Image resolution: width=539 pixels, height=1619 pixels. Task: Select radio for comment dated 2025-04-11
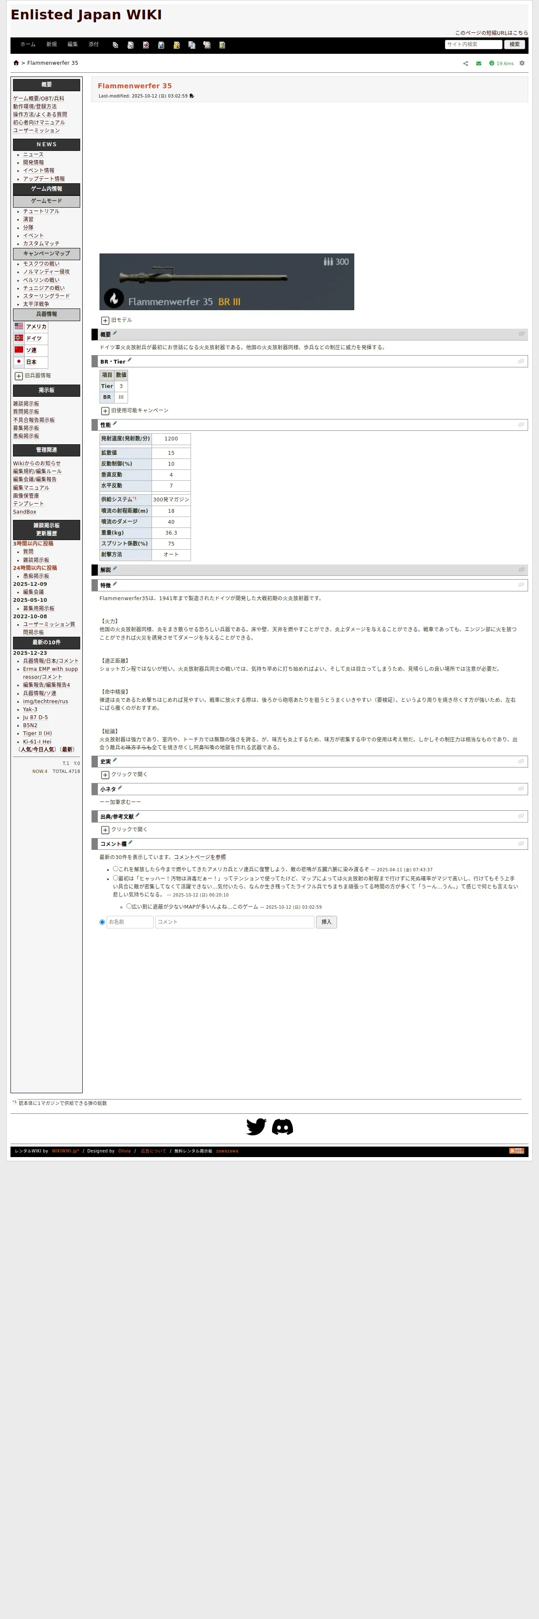[x=115, y=869]
